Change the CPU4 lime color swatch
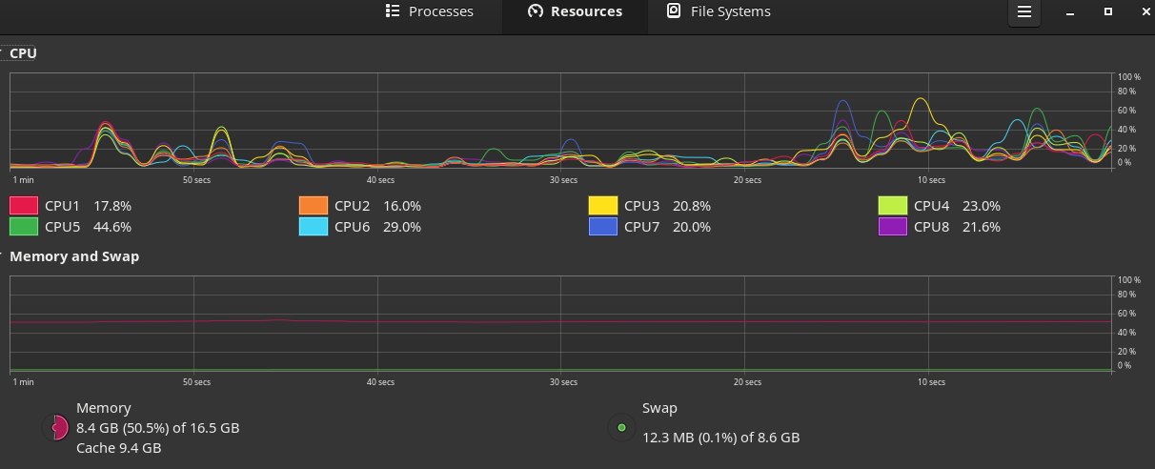This screenshot has width=1155, height=469. 892,205
